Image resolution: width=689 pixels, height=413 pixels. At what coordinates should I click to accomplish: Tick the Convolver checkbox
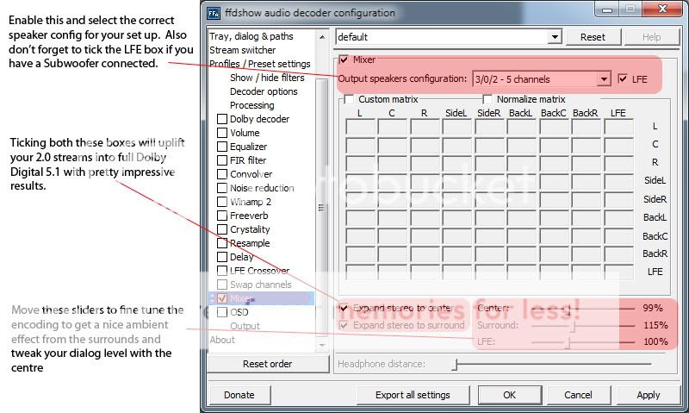(x=222, y=174)
